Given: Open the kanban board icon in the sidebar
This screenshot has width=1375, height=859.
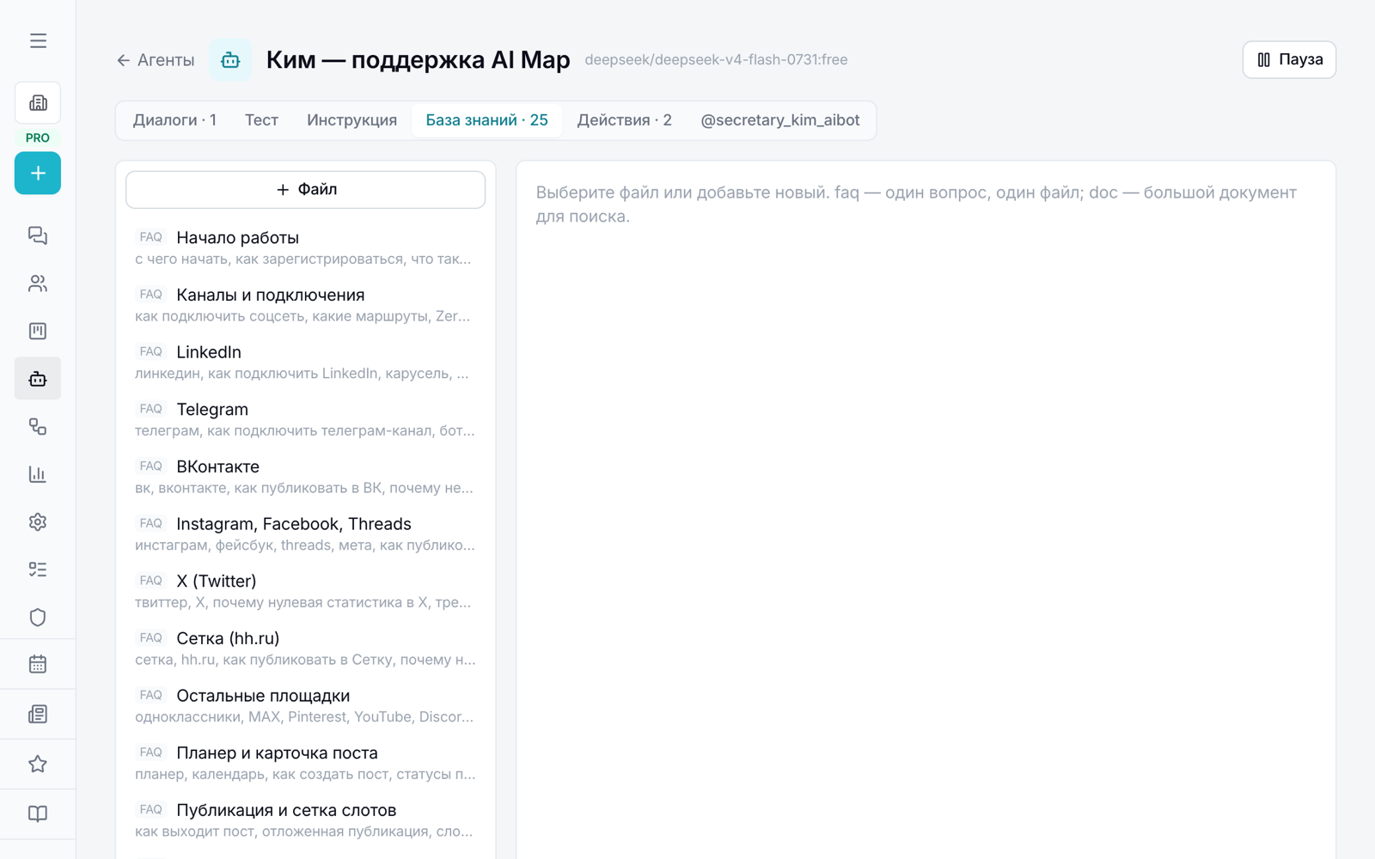Looking at the screenshot, I should pos(38,331).
